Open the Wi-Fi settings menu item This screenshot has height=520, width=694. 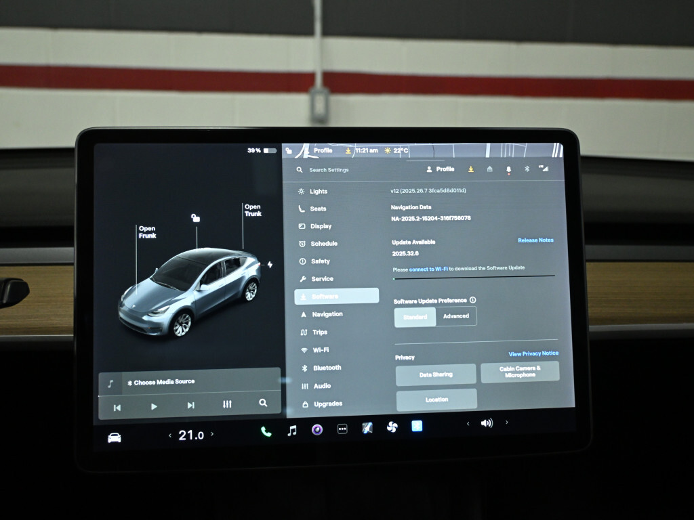321,350
